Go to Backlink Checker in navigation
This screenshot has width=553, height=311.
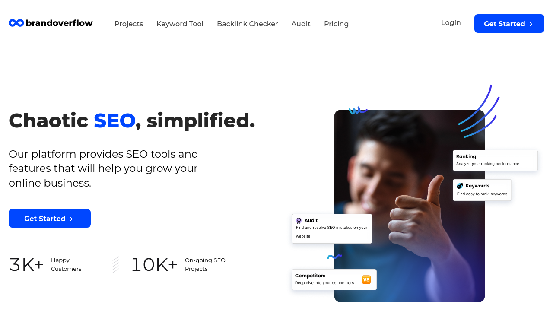coord(247,24)
